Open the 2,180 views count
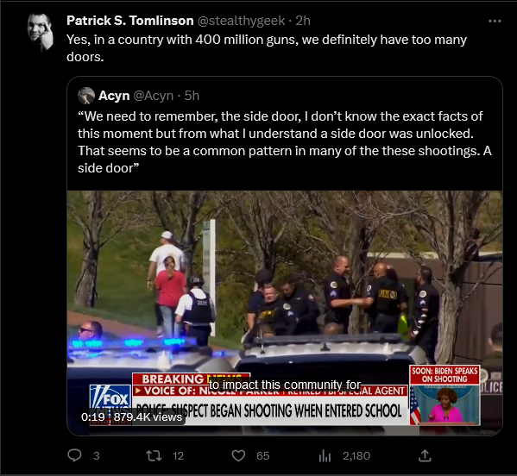The image size is (517, 476). pos(356,456)
